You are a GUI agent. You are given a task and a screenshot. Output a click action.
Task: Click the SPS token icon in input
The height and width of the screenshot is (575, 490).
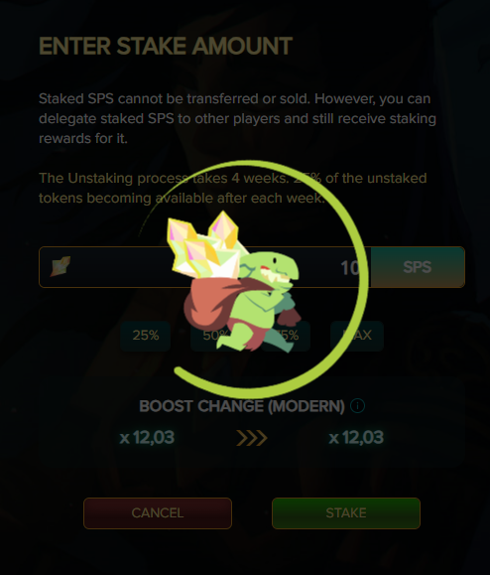(x=61, y=266)
